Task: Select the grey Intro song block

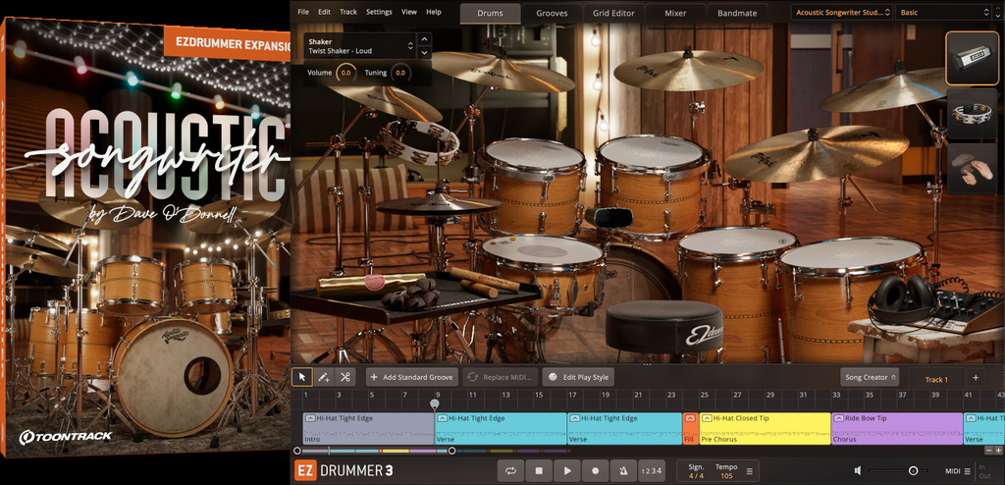Action: (369, 428)
